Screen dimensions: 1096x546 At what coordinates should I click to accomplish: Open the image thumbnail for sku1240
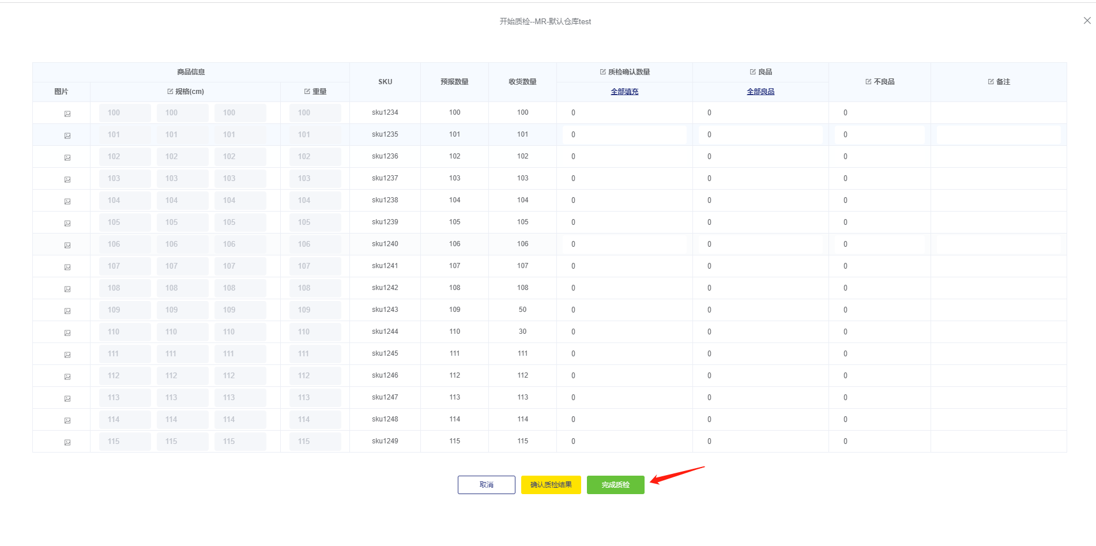click(x=67, y=245)
